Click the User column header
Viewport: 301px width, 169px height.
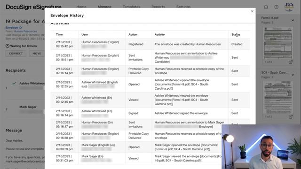[x=85, y=34]
